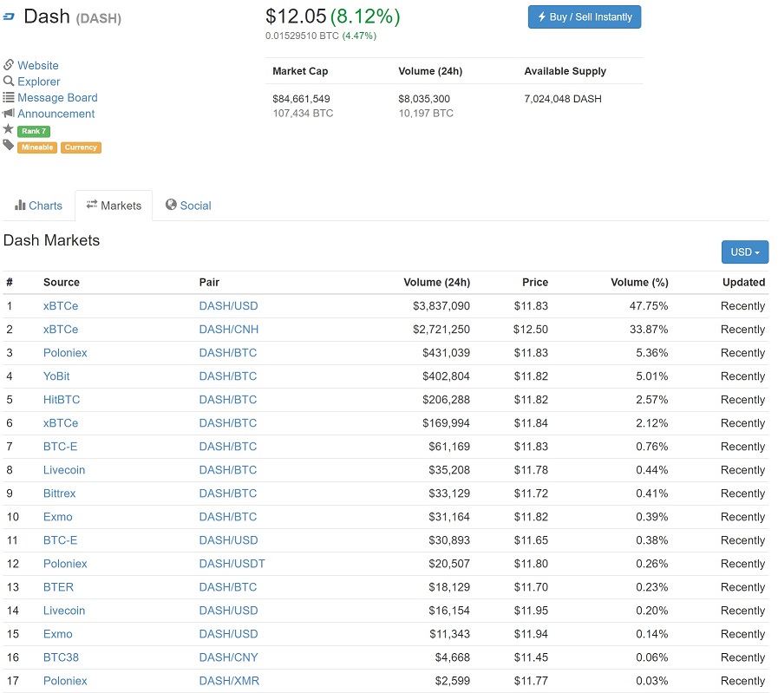Click the $8,035,300 24h volume value
The image size is (778, 693).
424,99
